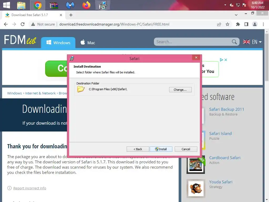Open the Youda Safari link
Screen dimensions: 269x202
click(221, 182)
